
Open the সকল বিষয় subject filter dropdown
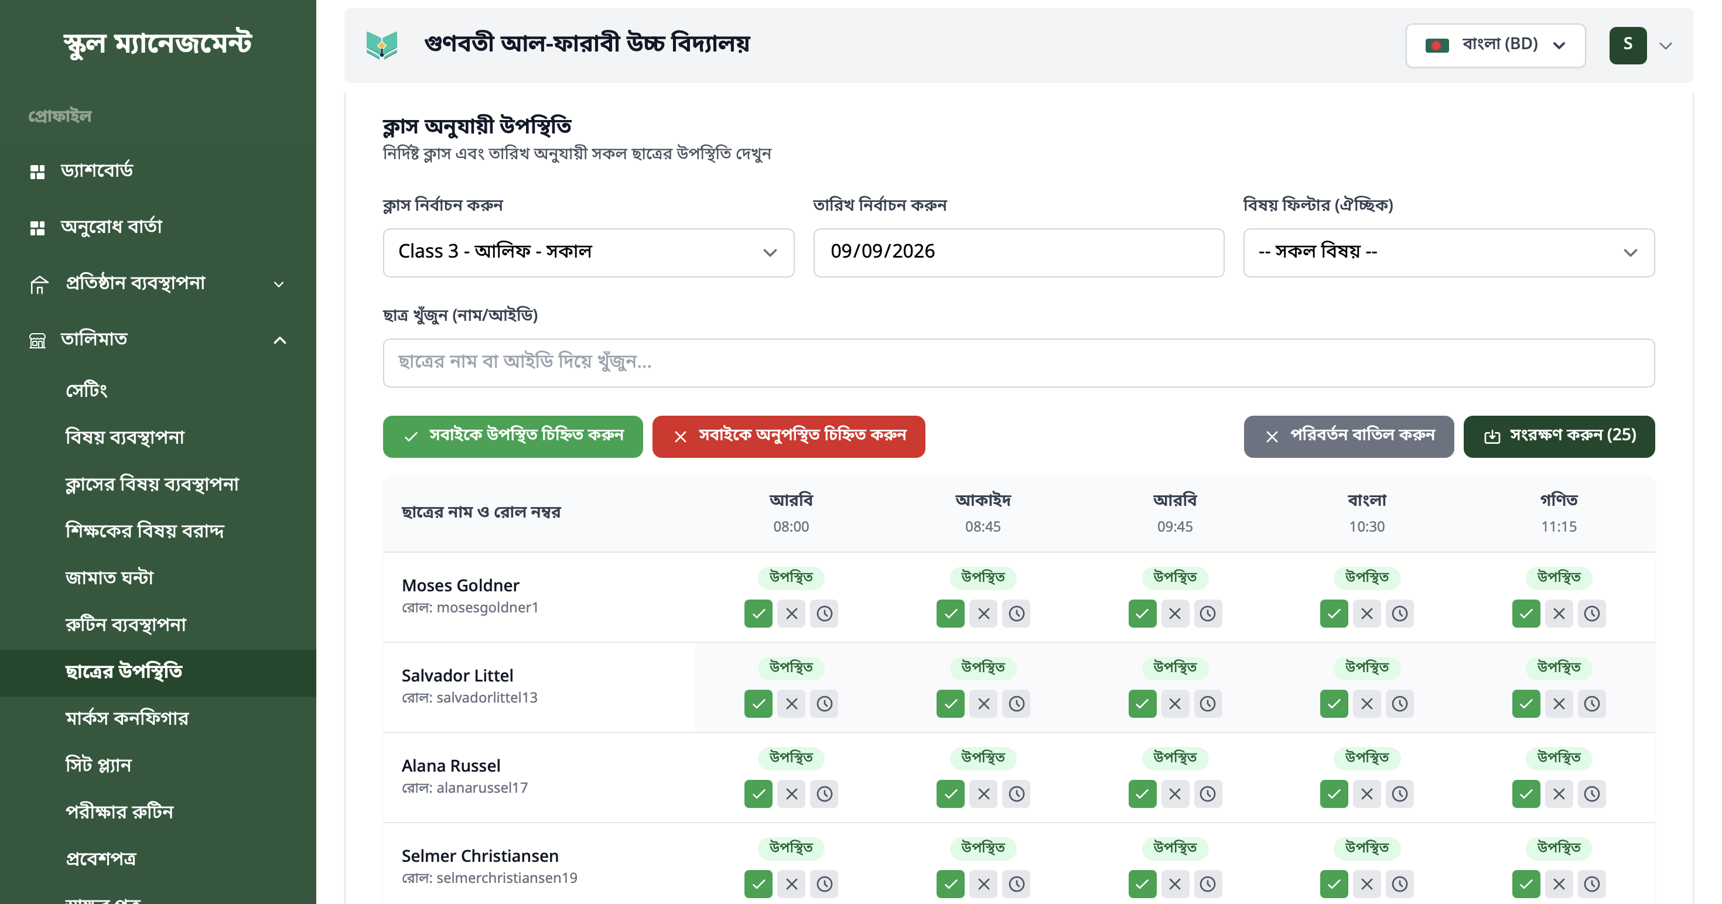[x=1448, y=252]
